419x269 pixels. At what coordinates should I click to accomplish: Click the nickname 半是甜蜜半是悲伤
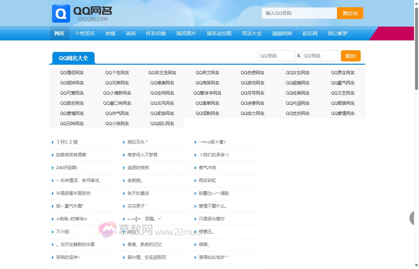tap(73, 193)
